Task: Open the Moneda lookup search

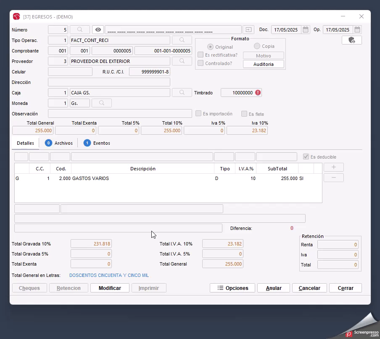Action: pos(101,103)
